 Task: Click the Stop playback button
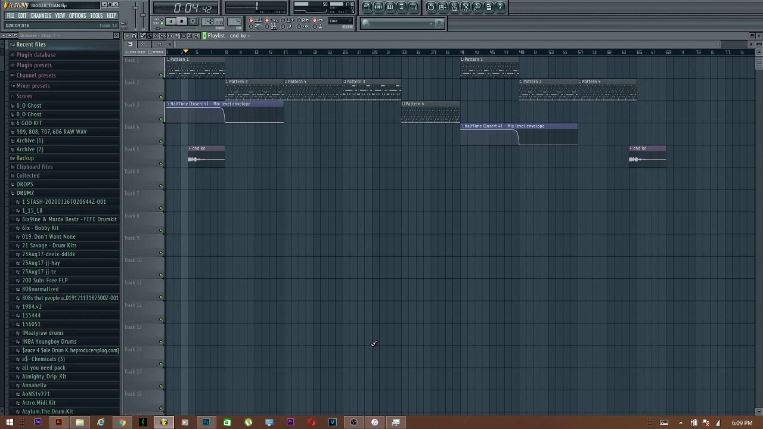(x=181, y=21)
